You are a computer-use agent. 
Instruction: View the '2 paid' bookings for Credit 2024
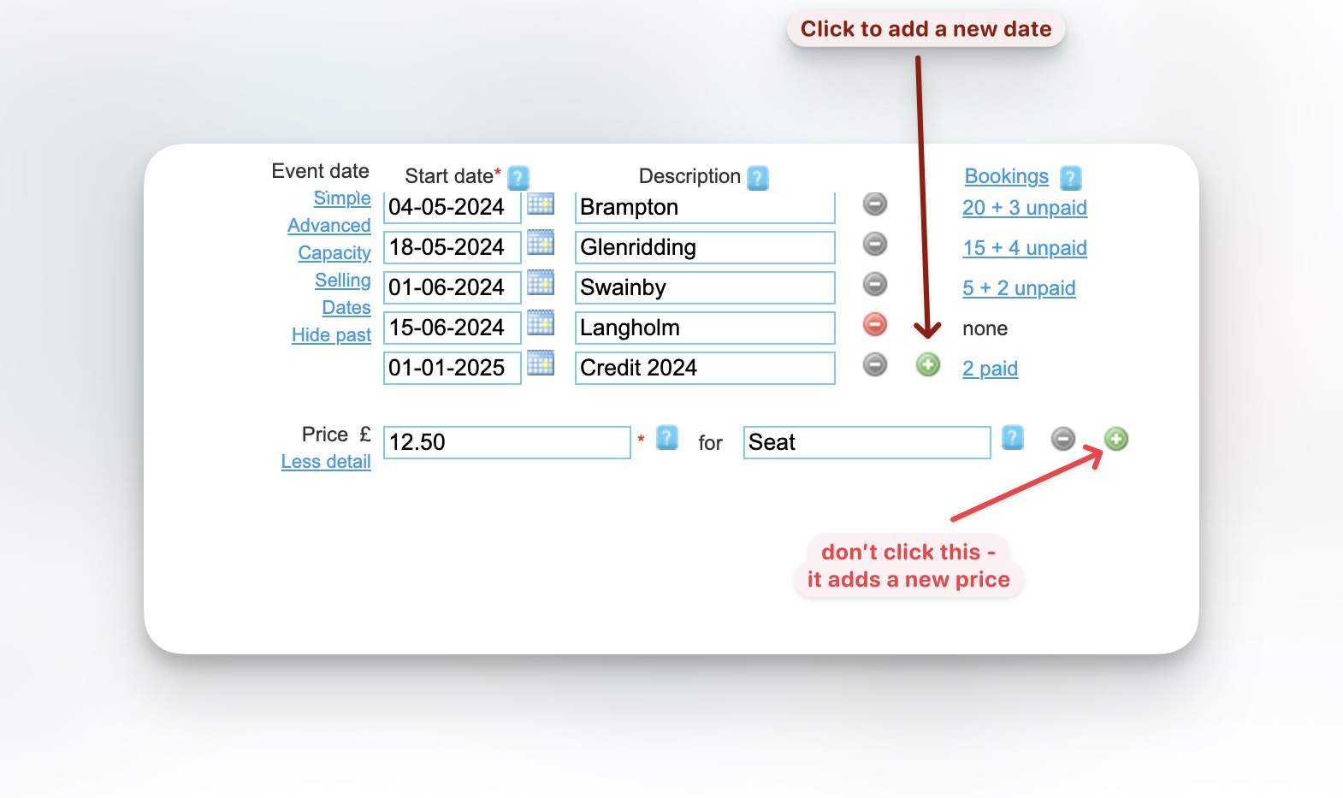coord(990,369)
